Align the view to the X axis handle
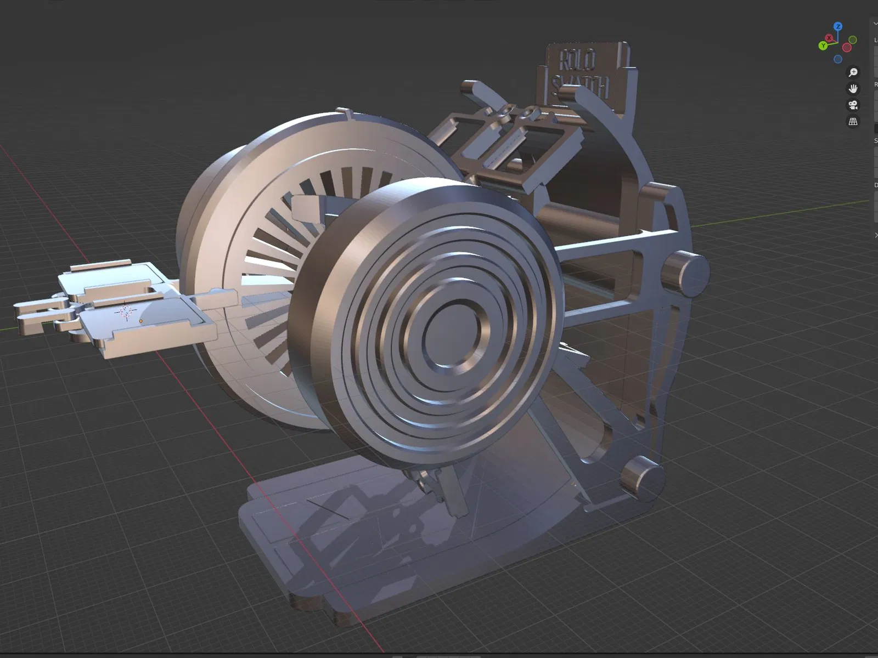This screenshot has width=878, height=658. pyautogui.click(x=829, y=38)
